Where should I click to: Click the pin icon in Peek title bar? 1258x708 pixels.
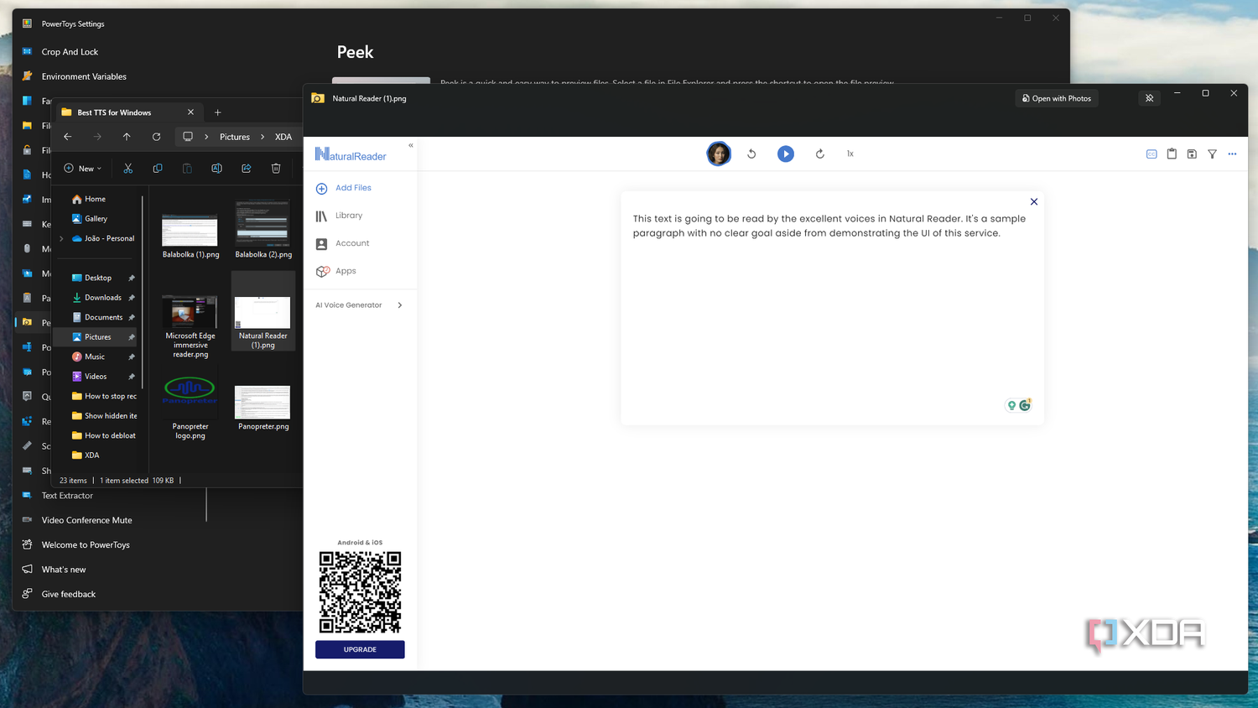click(x=1150, y=98)
